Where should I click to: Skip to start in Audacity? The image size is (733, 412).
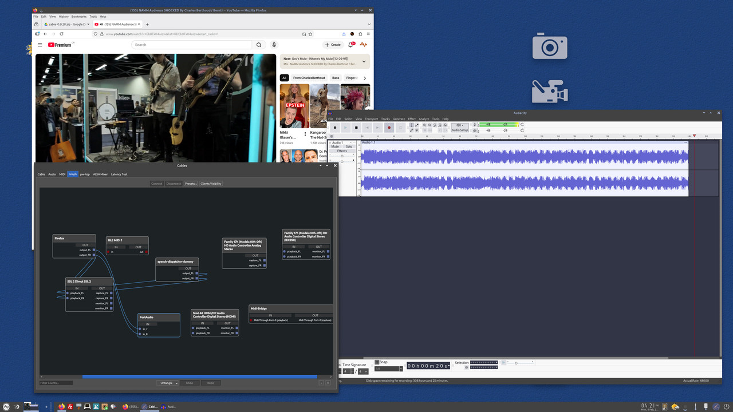pyautogui.click(x=367, y=128)
